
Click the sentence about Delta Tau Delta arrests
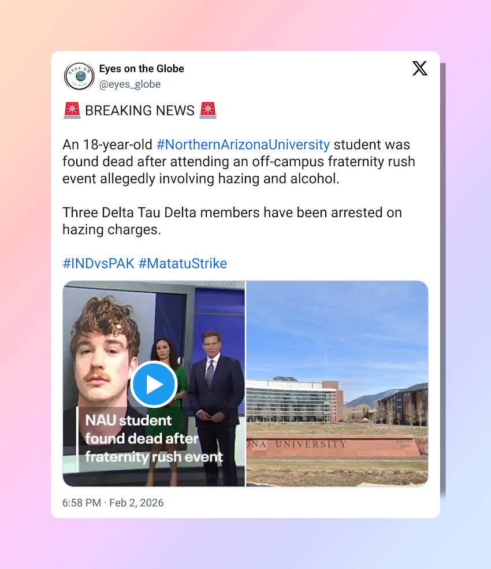[232, 221]
